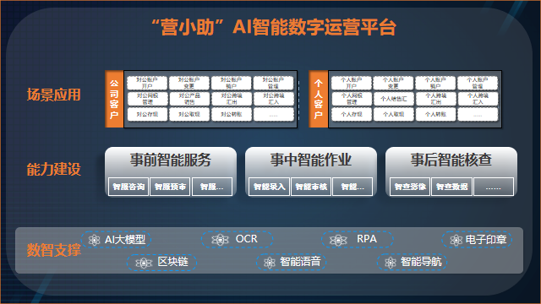Open the 对公账户开户 box
Viewport: 541px width, 304px height.
click(x=147, y=83)
